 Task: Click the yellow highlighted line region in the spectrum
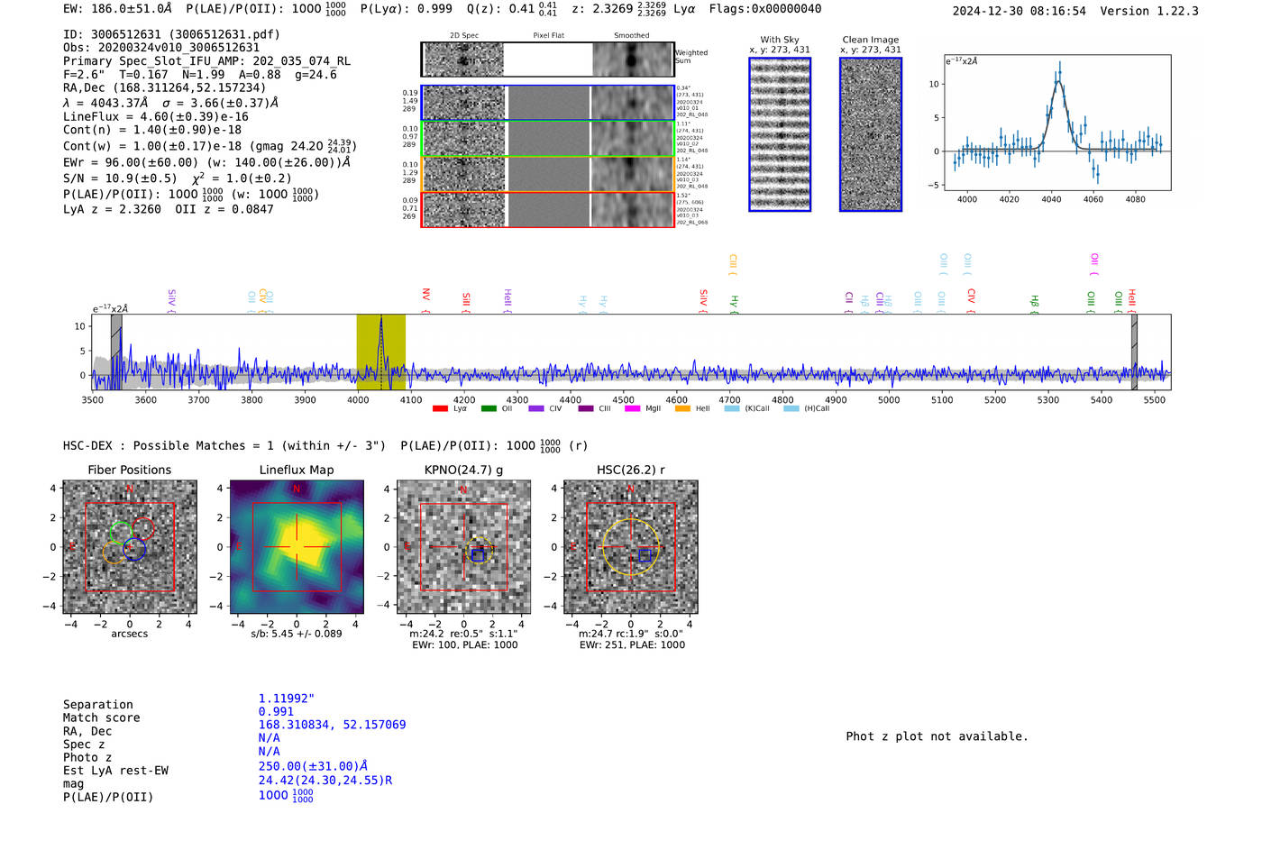[380, 352]
